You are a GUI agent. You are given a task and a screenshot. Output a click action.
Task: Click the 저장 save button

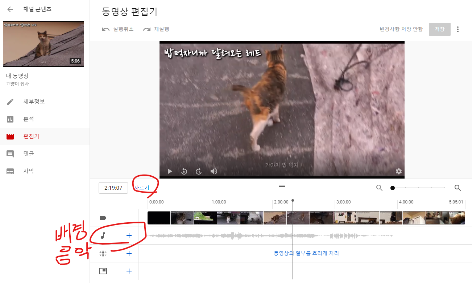point(439,29)
